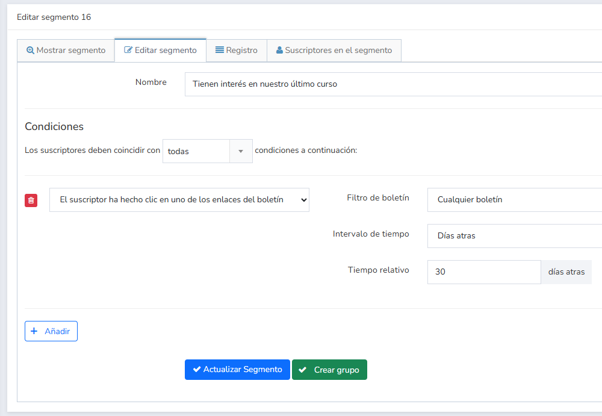
Task: Open the subscriber condition type dropdown
Action: click(x=179, y=199)
